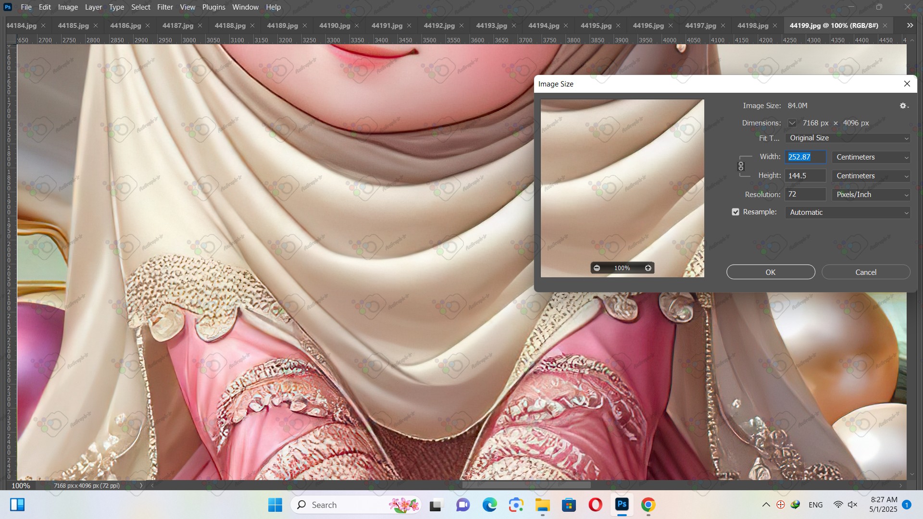This screenshot has height=519, width=923.
Task: Click the horizontal scrollbar left arrow
Action: (x=152, y=486)
